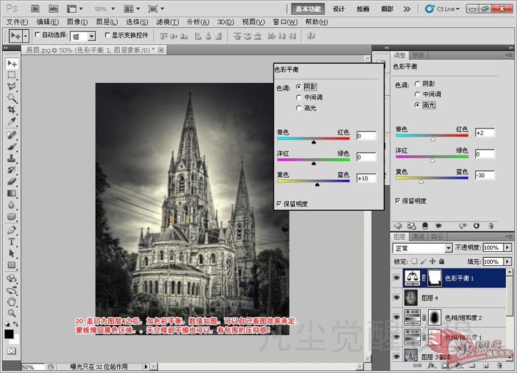Expand more workspaces chevron
The height and width of the screenshot is (373, 517).
click(x=407, y=9)
